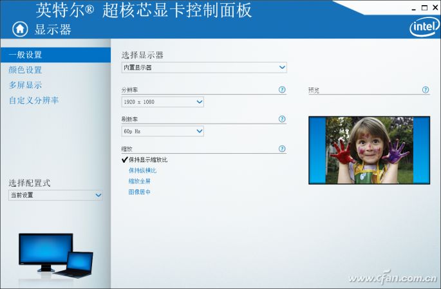Open the 多屏显示 menu item
Screen dimensions: 441x289
[x=25, y=85]
